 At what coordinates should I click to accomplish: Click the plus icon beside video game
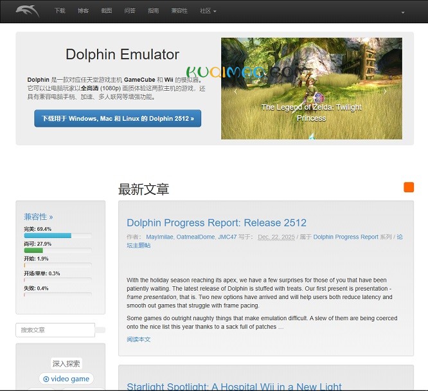tap(46, 379)
